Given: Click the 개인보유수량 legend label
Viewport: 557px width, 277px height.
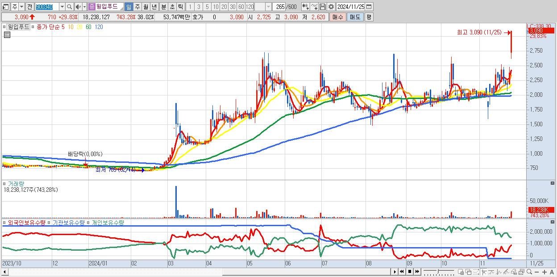Looking at the screenshot, I should click(108, 222).
